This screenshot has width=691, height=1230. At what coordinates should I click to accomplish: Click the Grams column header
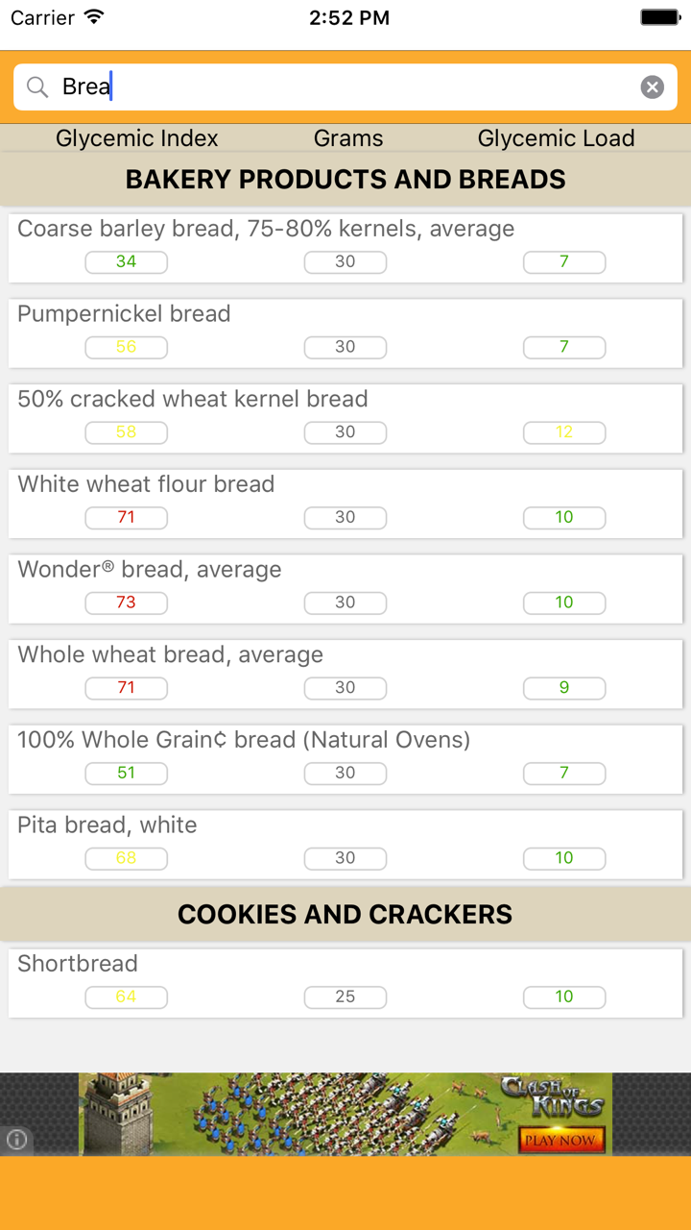click(347, 138)
